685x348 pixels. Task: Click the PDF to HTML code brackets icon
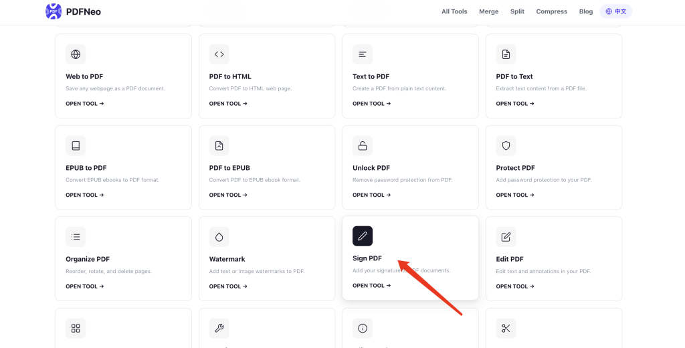[219, 54]
